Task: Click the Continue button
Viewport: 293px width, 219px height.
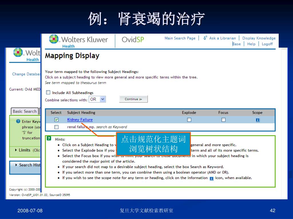Action: click(x=133, y=99)
